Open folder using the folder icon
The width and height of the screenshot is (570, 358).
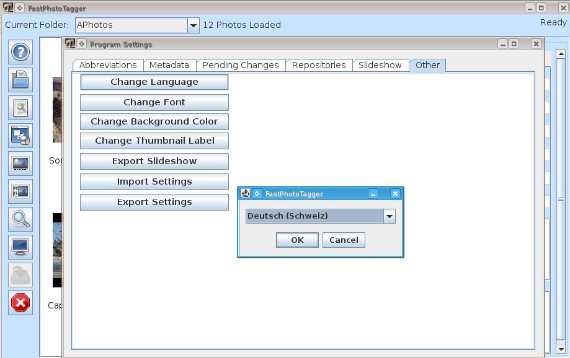coord(21,80)
